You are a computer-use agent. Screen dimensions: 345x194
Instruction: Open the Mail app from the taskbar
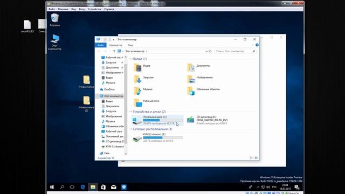pos(114,187)
